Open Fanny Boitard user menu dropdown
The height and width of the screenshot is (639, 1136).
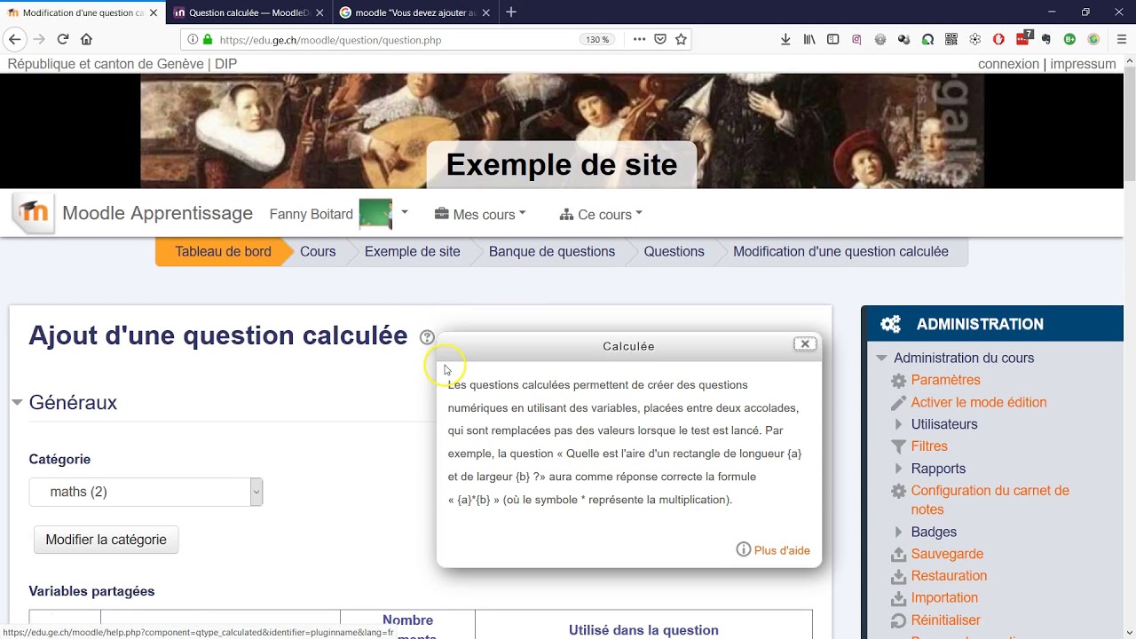click(404, 212)
